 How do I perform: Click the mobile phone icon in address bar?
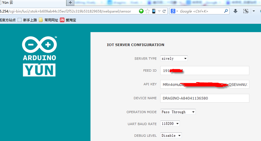[x=154, y=11]
